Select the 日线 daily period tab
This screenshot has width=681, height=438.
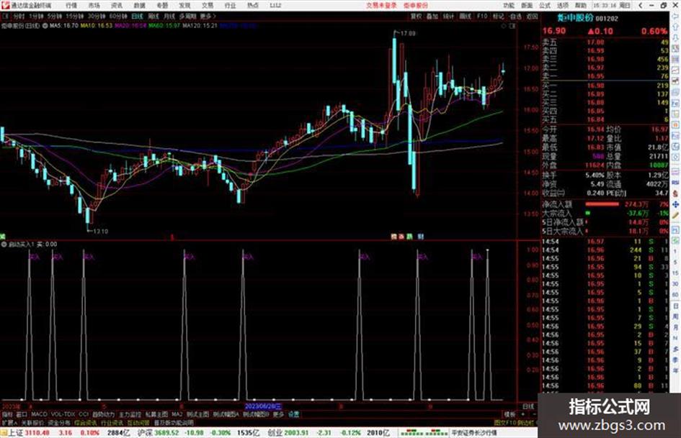[137, 16]
